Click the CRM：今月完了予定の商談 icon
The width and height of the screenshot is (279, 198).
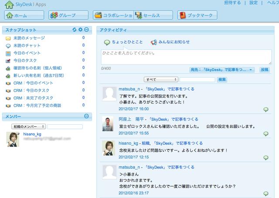click(x=8, y=106)
